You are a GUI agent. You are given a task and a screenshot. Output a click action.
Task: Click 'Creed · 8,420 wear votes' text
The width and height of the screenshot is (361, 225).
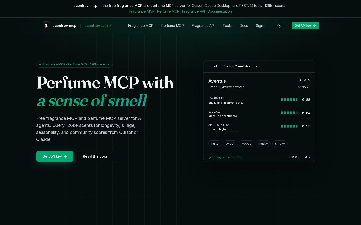pyautogui.click(x=226, y=87)
